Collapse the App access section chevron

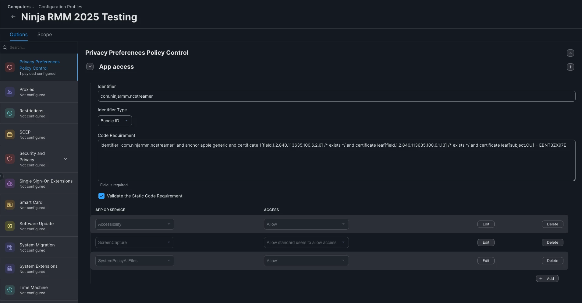coord(90,67)
